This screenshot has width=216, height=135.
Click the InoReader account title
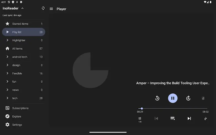11,8
